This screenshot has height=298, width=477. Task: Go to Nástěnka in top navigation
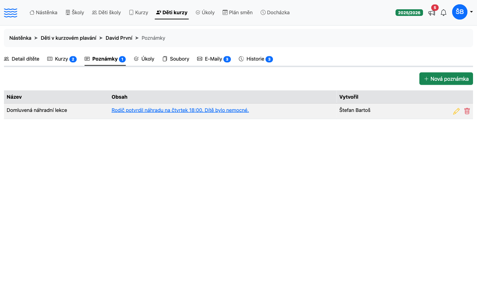[43, 13]
